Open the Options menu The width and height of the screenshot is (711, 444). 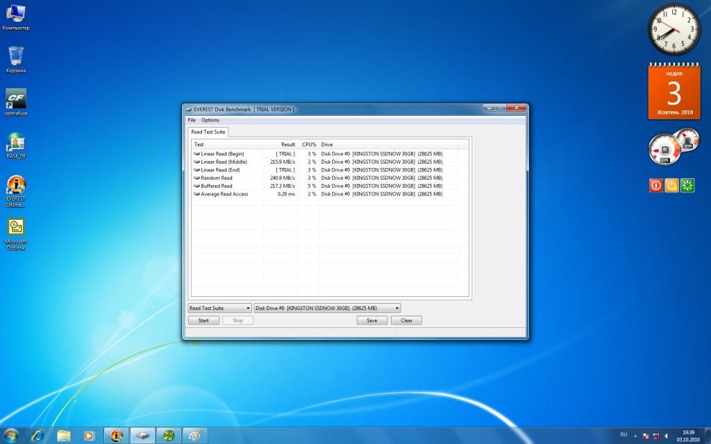210,120
